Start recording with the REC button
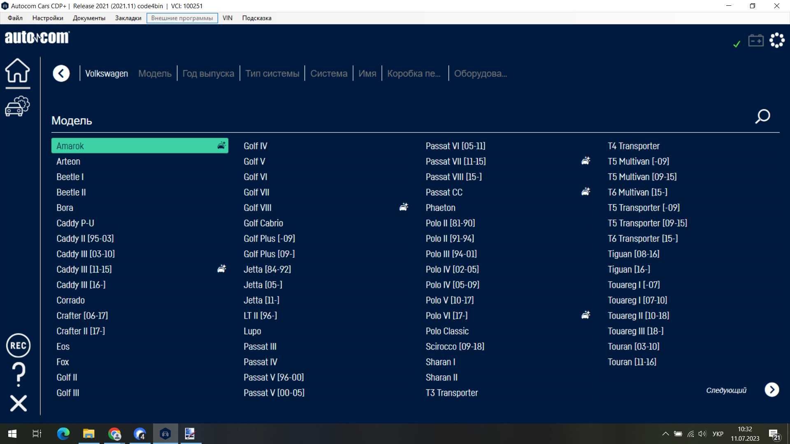 [18, 345]
